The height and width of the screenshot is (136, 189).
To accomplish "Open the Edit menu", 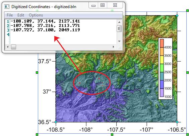I will (x=21, y=15).
